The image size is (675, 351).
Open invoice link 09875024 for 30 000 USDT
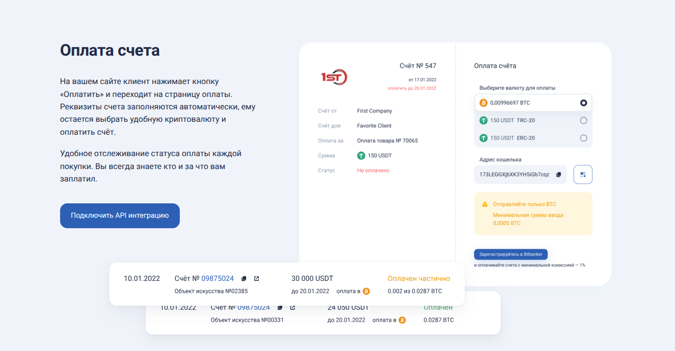point(218,278)
